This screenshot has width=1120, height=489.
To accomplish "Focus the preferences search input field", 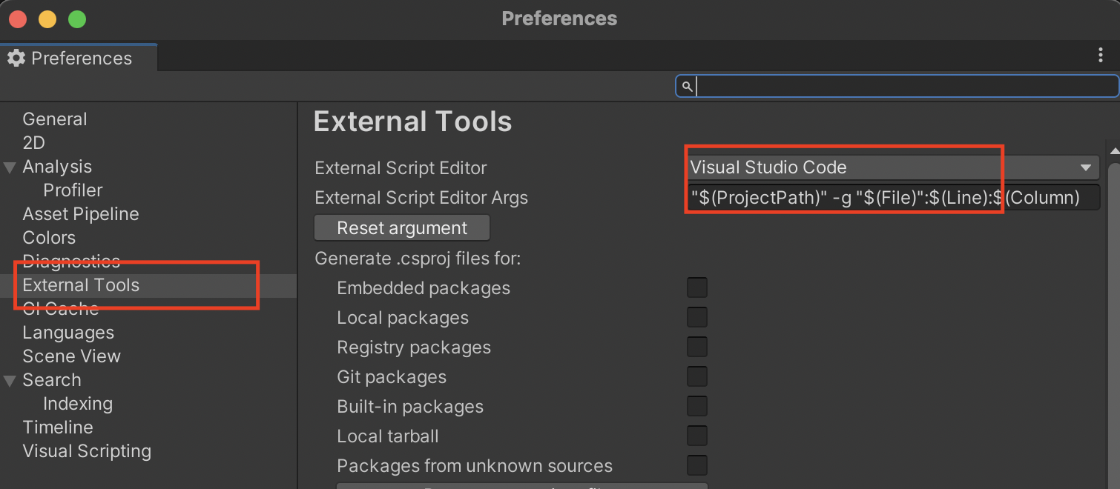I will (897, 87).
